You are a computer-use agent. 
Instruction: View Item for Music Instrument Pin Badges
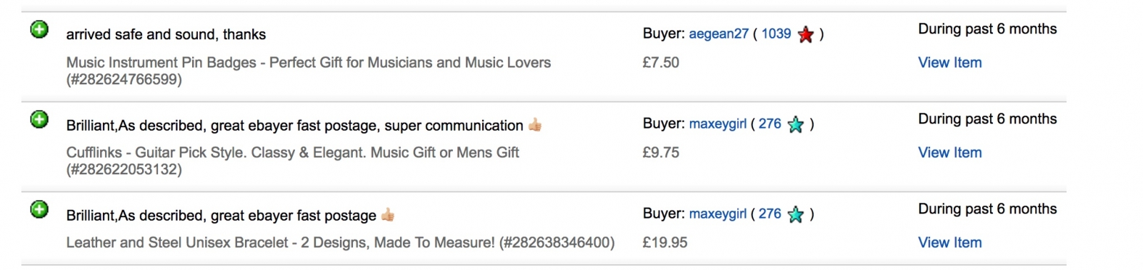(x=949, y=63)
